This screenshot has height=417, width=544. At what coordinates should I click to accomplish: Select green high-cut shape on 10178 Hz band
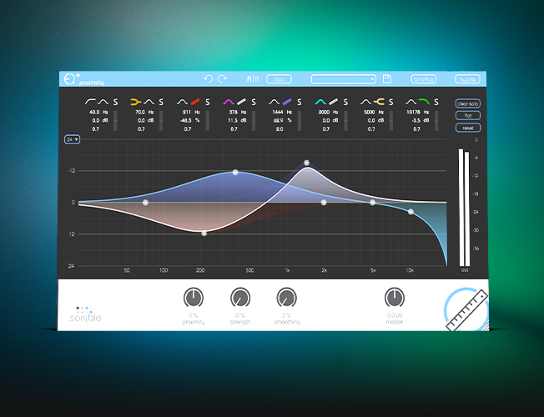click(424, 102)
